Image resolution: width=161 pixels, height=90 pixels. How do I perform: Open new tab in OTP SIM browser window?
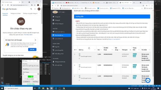click(x=134, y=3)
